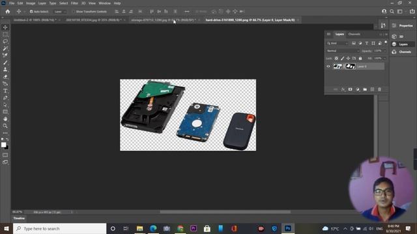The image size is (417, 234).
Task: Select the Magic Wand tool
Action: [x=5, y=49]
